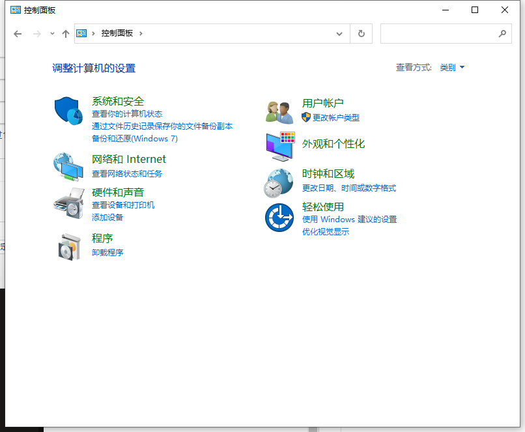The width and height of the screenshot is (525, 432).
Task: Expand the chevron after 控制面板 in breadcrumb
Action: pos(141,33)
